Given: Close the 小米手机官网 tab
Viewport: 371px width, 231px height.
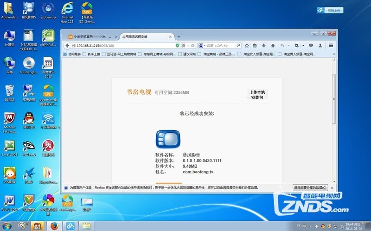Looking at the screenshot, I should [116, 37].
